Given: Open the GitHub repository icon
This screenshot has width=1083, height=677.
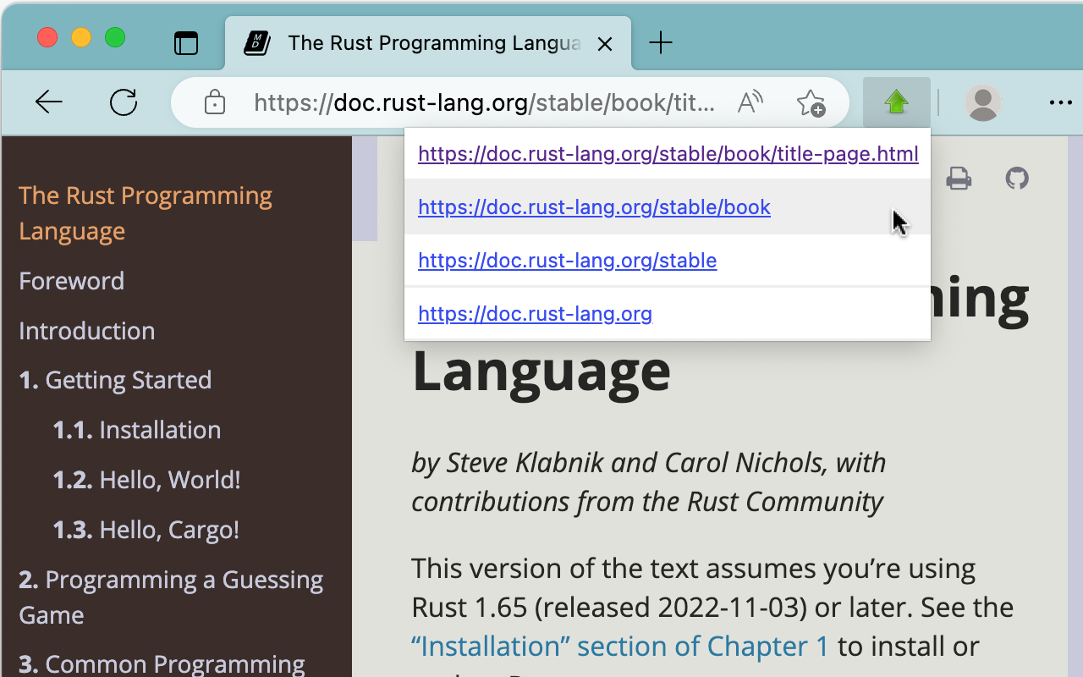Looking at the screenshot, I should [x=1017, y=179].
